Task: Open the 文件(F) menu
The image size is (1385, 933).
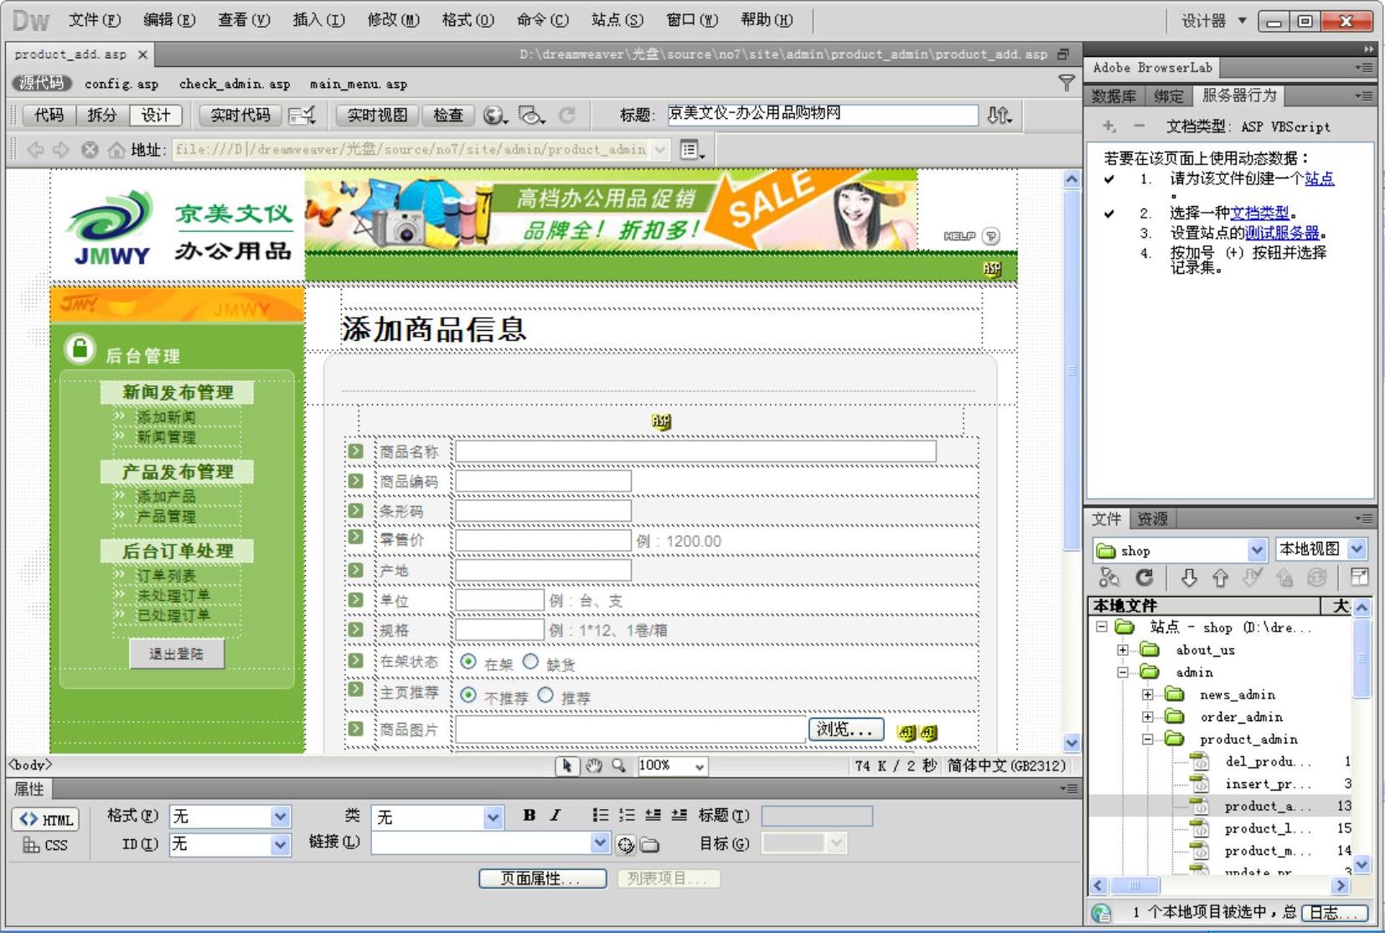Action: (94, 20)
